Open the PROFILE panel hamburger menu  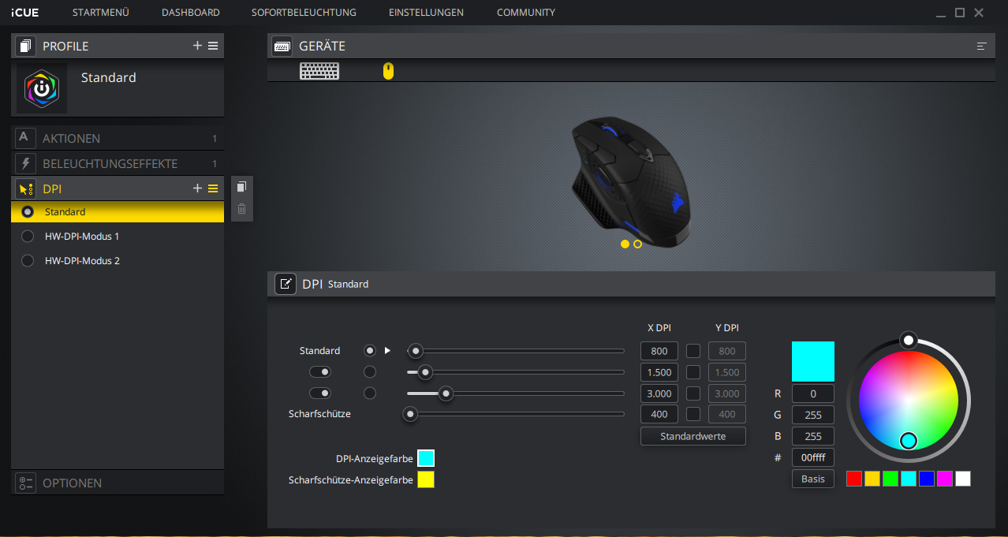(x=213, y=46)
